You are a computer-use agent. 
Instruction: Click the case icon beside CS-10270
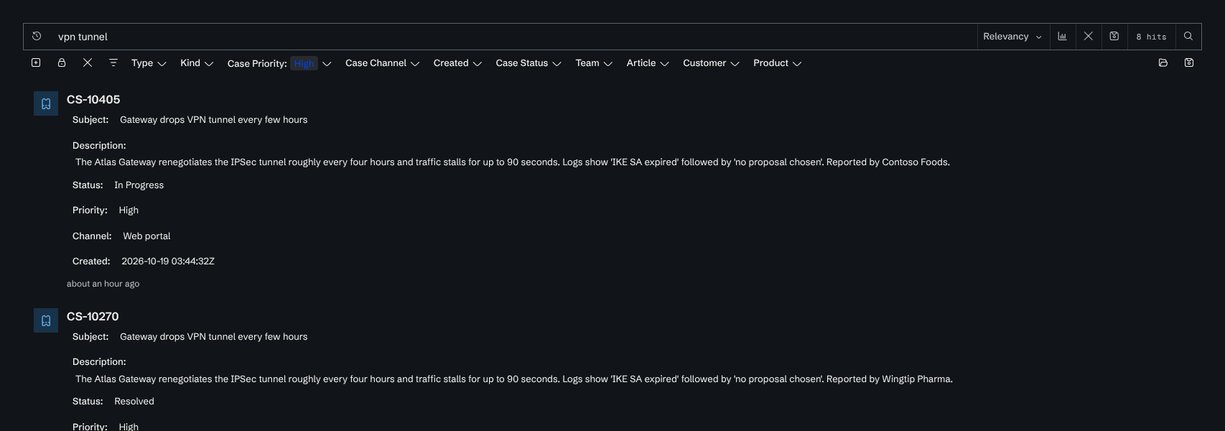pyautogui.click(x=46, y=320)
